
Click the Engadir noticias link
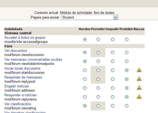pos(17,86)
